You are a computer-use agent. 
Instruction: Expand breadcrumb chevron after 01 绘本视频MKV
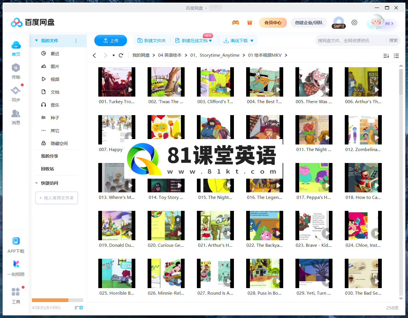pyautogui.click(x=286, y=55)
